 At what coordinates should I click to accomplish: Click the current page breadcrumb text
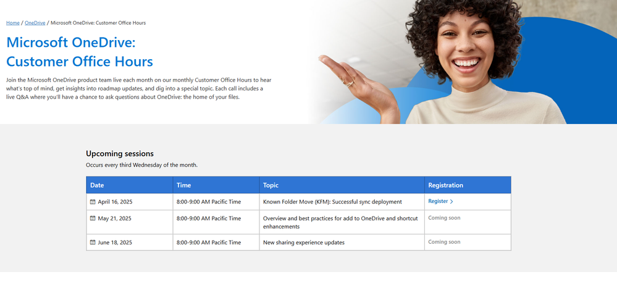point(98,23)
